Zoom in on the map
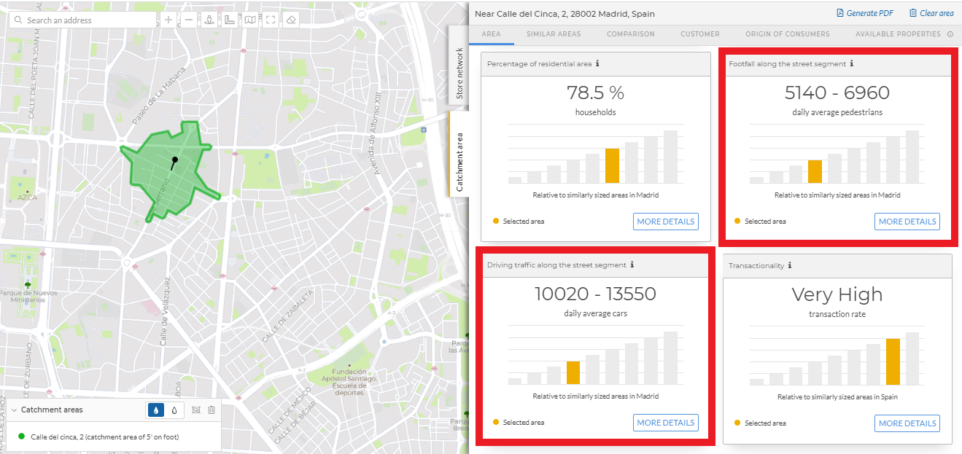 pyautogui.click(x=168, y=20)
